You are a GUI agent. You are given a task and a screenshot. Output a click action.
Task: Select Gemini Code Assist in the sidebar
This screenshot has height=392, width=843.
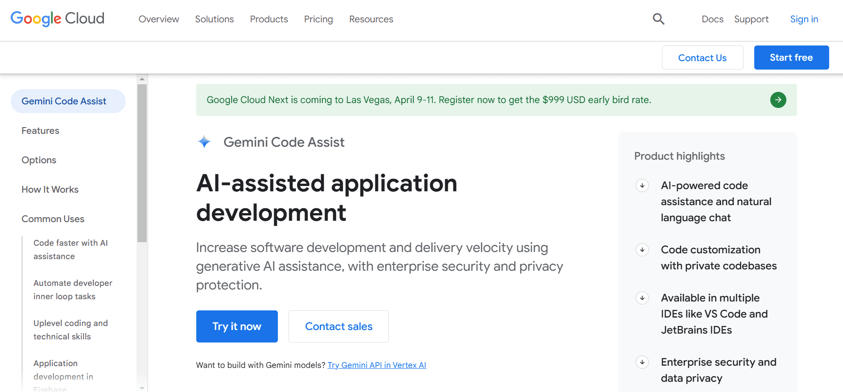click(68, 101)
